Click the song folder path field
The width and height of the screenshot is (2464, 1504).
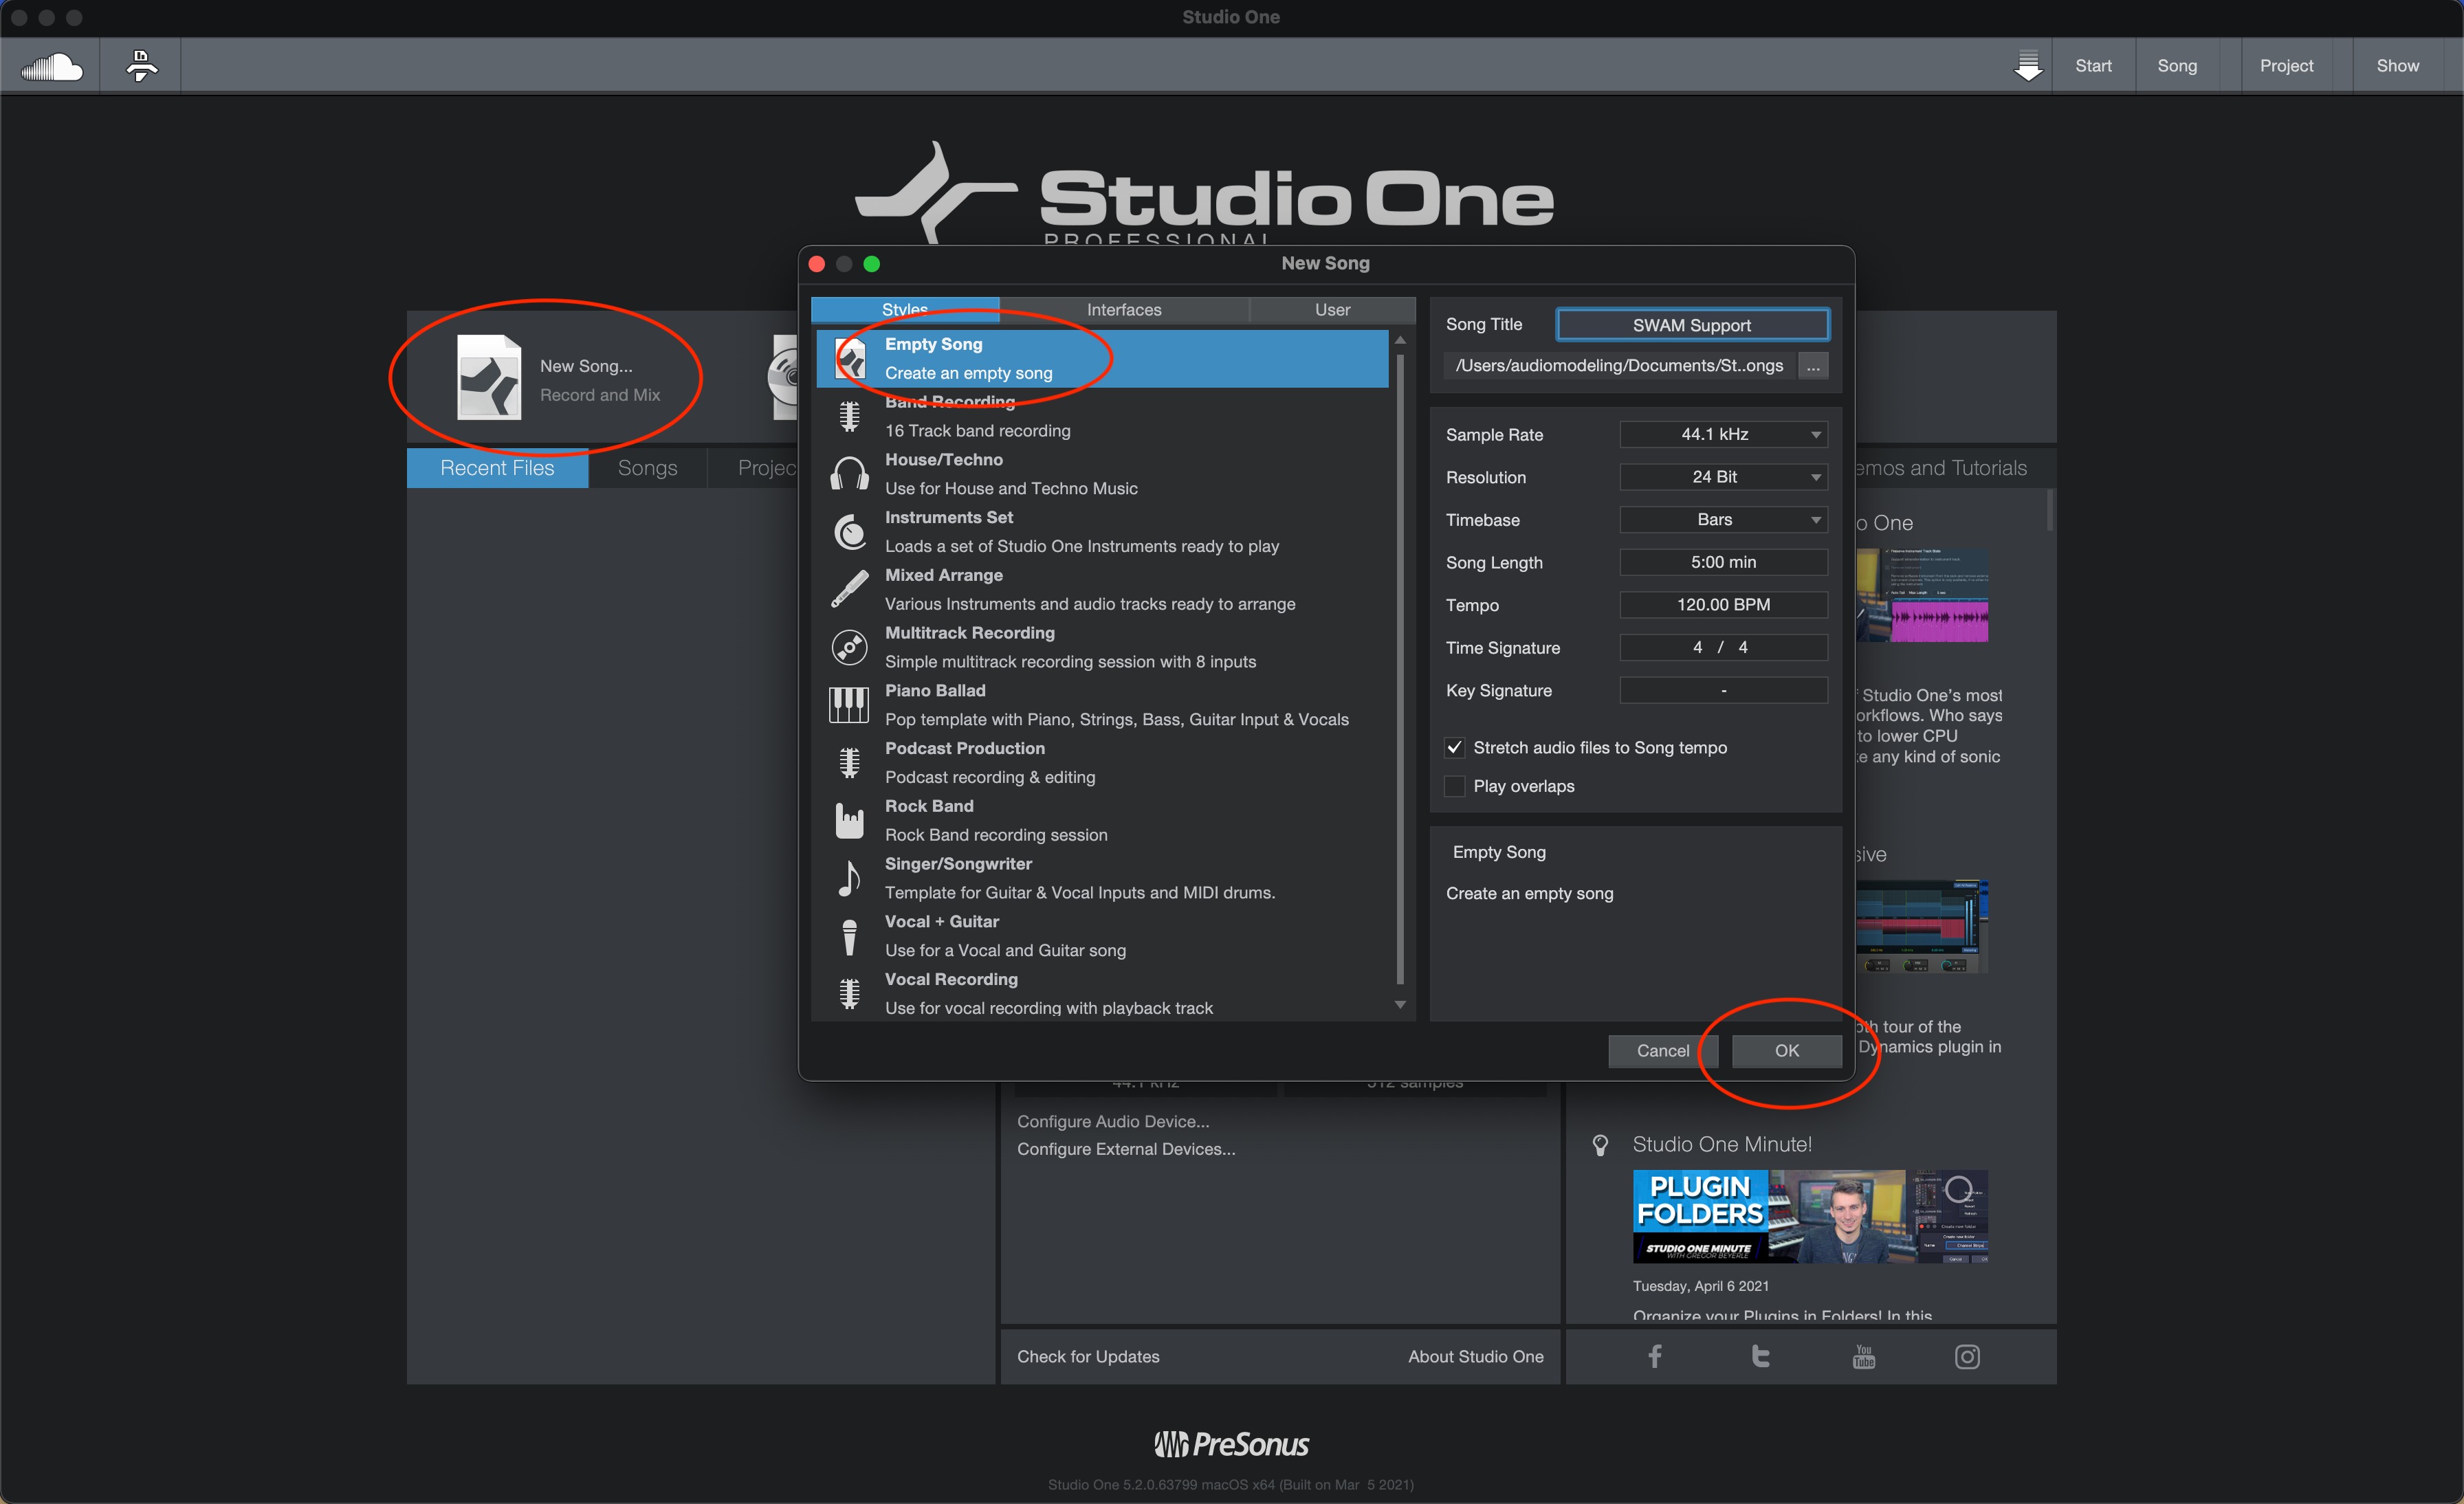(1620, 366)
